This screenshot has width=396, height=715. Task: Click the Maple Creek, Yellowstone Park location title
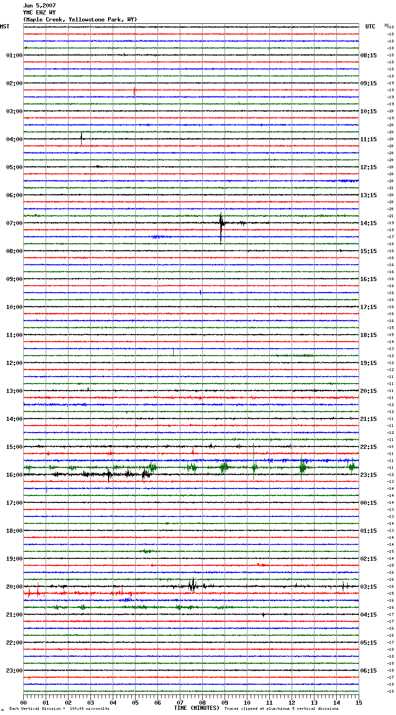tap(80, 20)
